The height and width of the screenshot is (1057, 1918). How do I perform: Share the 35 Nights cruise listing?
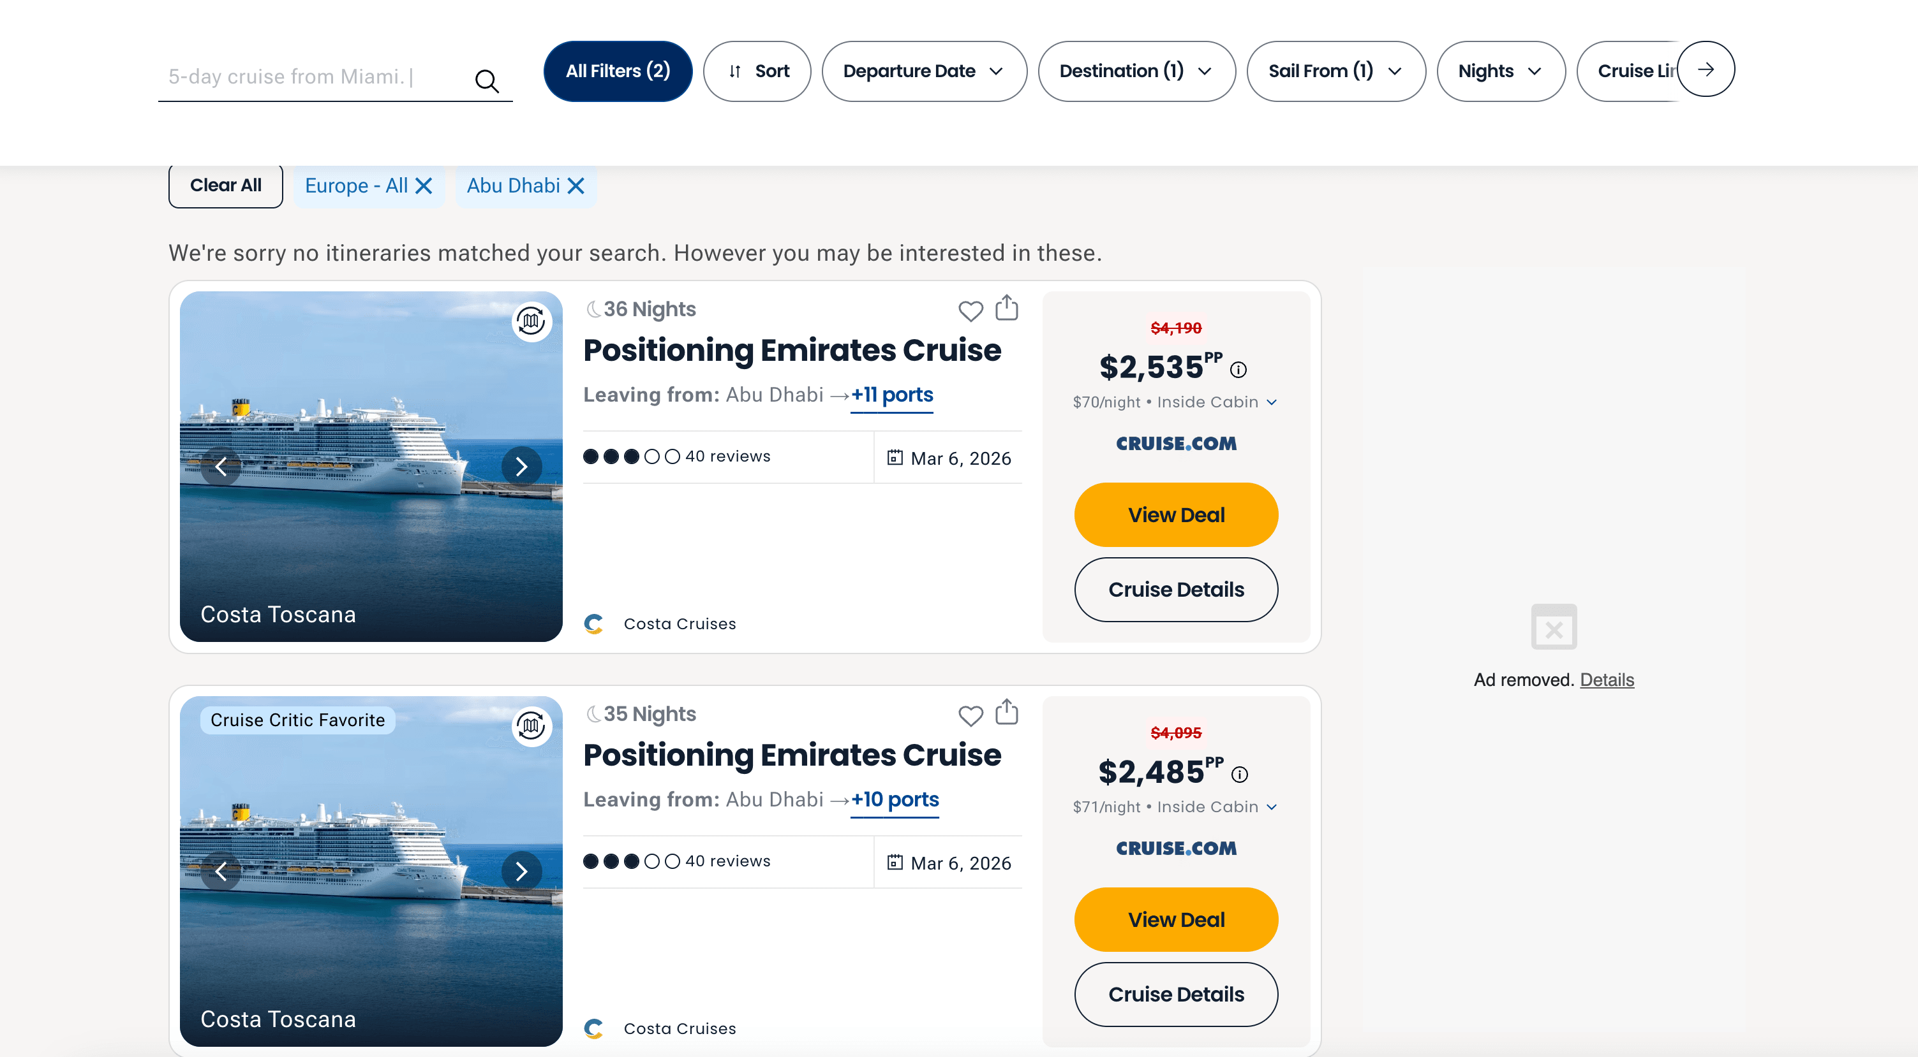pyautogui.click(x=1007, y=713)
